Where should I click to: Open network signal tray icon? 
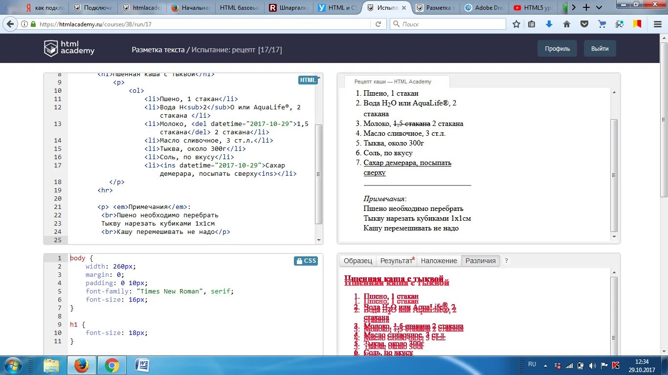tap(569, 365)
